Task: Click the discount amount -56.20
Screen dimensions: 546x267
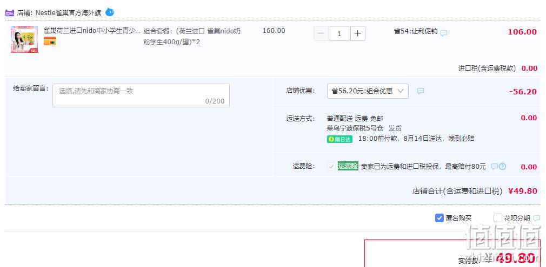Action: [x=523, y=92]
